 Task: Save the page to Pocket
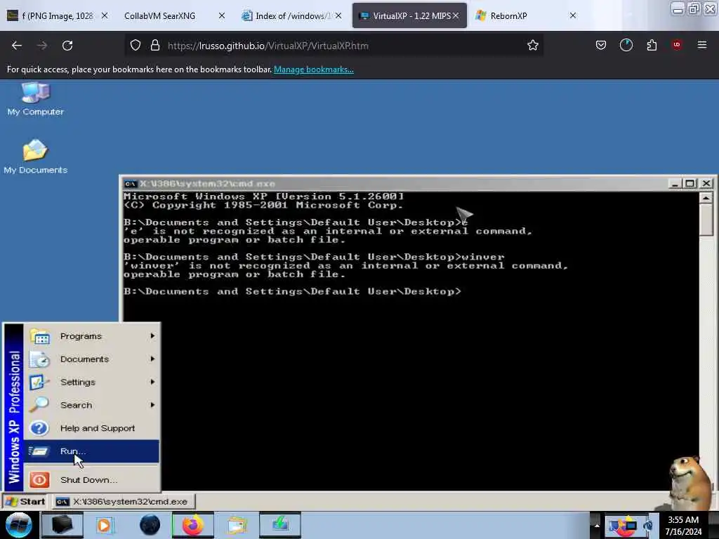(x=601, y=45)
